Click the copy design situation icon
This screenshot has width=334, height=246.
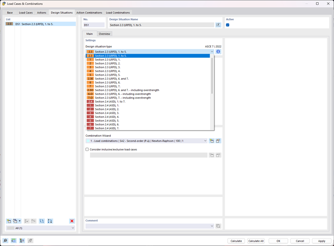(x=15, y=221)
